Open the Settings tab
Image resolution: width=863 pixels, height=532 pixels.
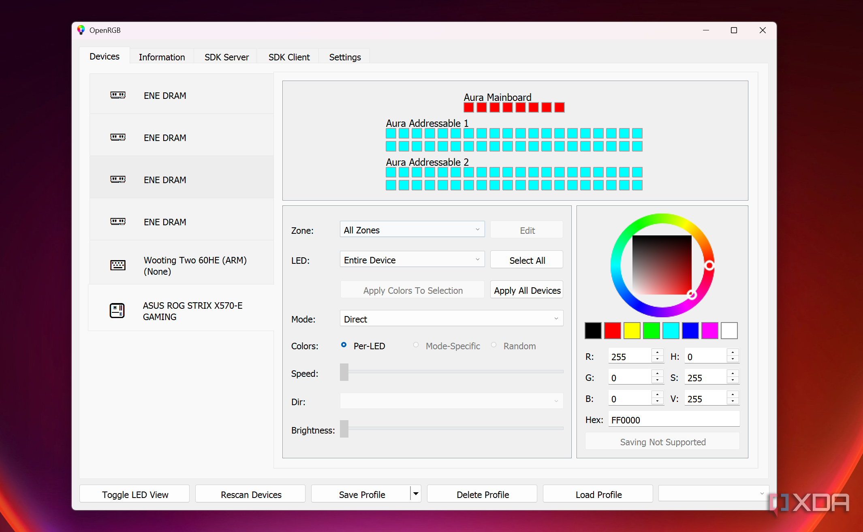pyautogui.click(x=345, y=57)
